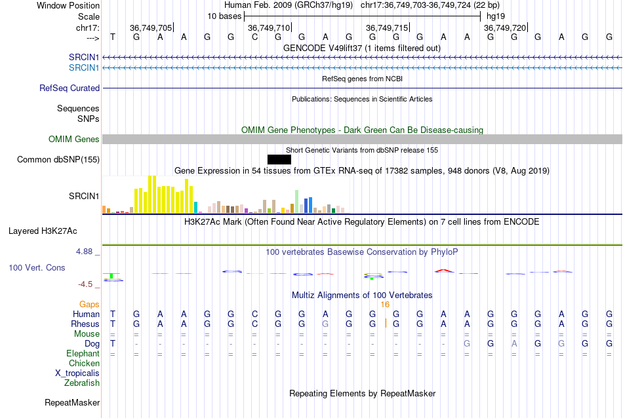Open the RepeatMasker track label
623x418 pixels.
[x=72, y=403]
